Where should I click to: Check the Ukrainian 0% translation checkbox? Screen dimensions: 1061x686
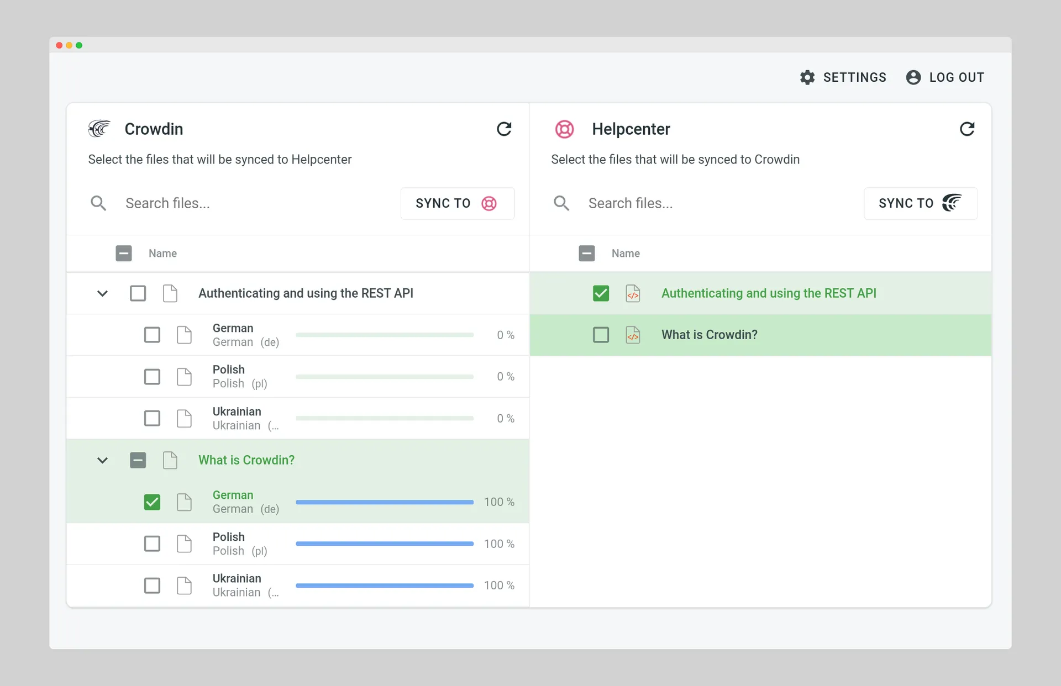pyautogui.click(x=152, y=418)
